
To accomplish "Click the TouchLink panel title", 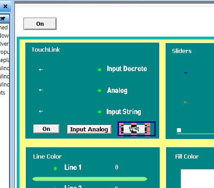I will (46, 49).
